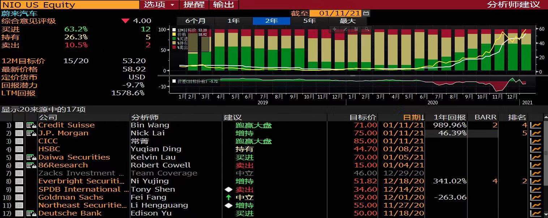Toggle the %买进 series in the chart legend

(x=180, y=39)
